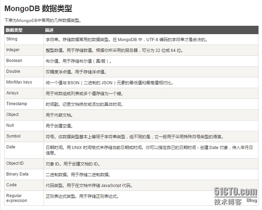Viewport: 262px width, 210px height.
Task: Click the description '正则表达式类型。用于存储正则表达式。'
Action: tap(82, 196)
